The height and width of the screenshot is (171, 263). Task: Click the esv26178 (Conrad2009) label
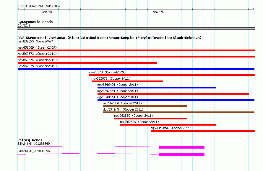coord(107,72)
